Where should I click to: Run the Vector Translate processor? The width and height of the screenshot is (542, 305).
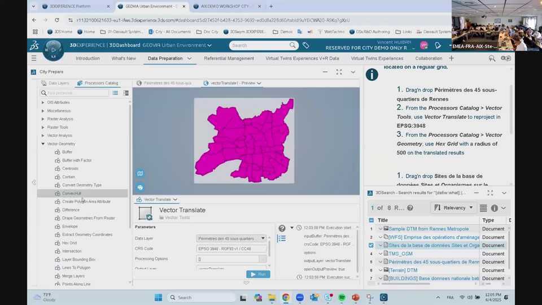click(x=258, y=274)
